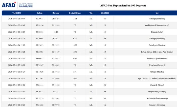Screen dimensions: 177x107
Task: Click location Kemaliye (Erzincan)
Action: click(157, 105)
